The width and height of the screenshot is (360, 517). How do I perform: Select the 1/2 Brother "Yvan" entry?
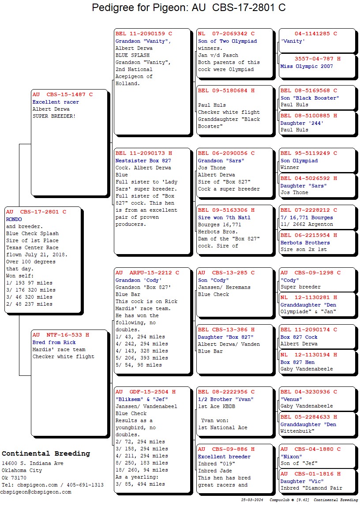click(226, 399)
